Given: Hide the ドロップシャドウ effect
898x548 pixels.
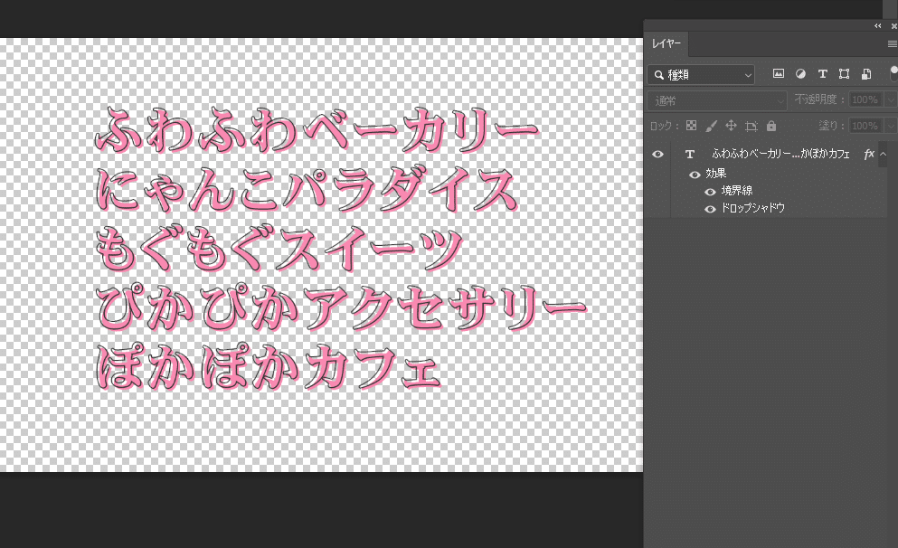Looking at the screenshot, I should point(710,209).
